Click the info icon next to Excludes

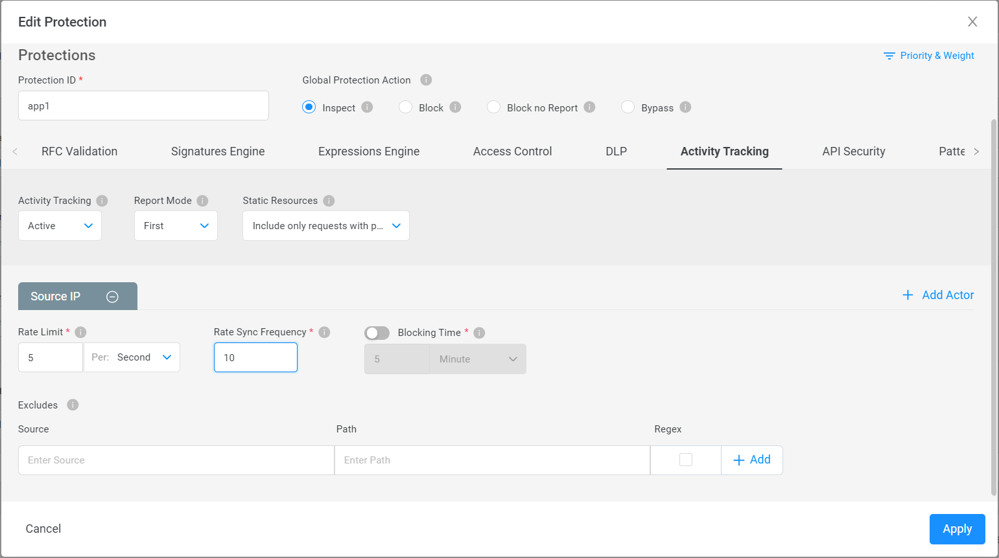[x=73, y=405]
